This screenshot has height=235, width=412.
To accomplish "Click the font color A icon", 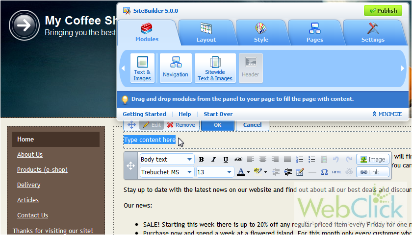I will click(241, 172).
